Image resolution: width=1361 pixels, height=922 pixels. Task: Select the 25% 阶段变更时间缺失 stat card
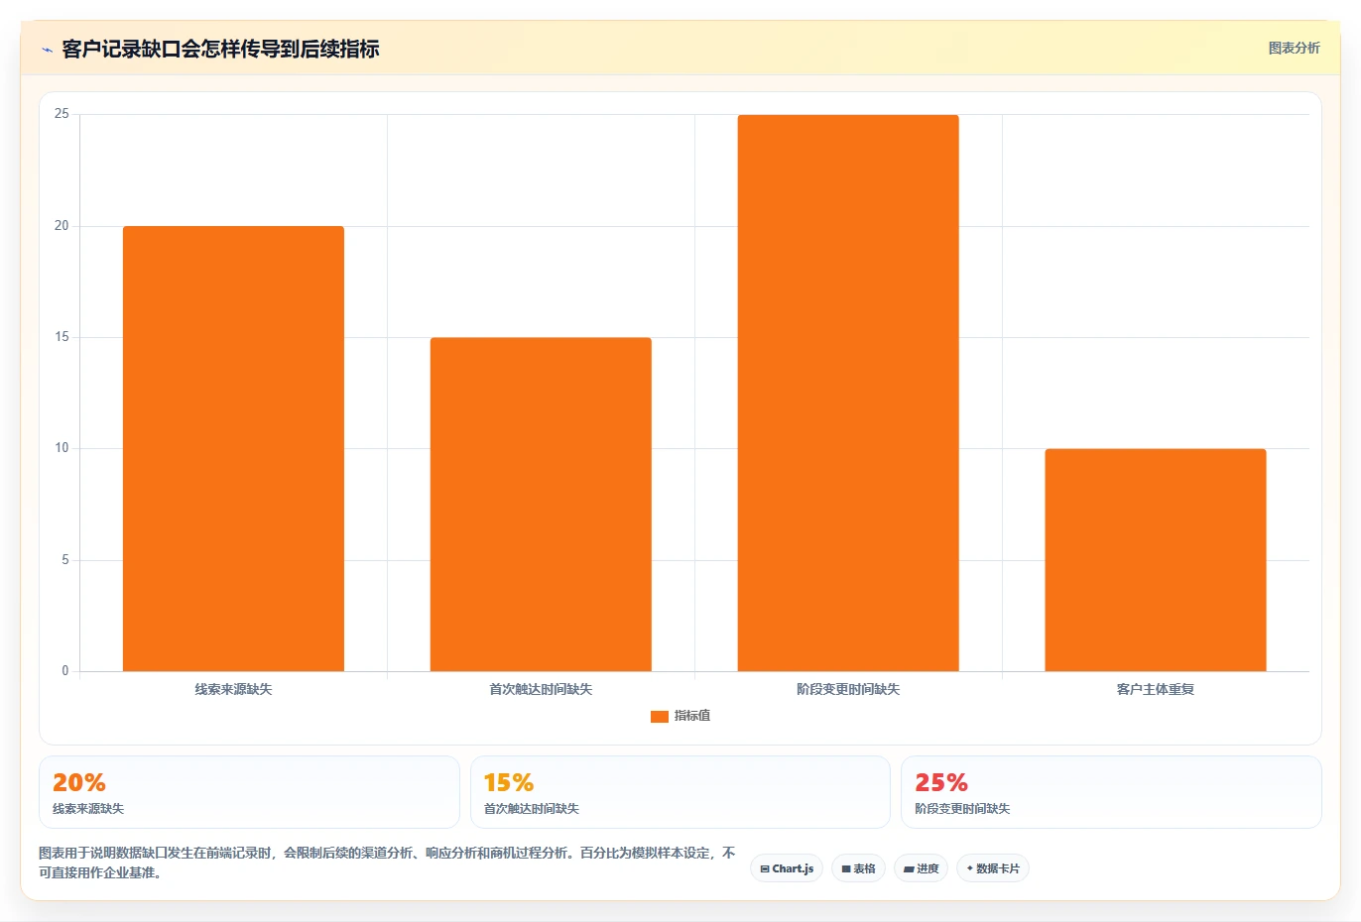pos(1111,792)
